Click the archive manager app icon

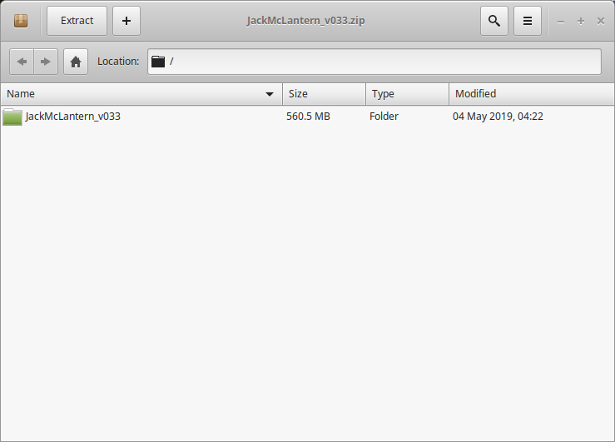[x=21, y=21]
